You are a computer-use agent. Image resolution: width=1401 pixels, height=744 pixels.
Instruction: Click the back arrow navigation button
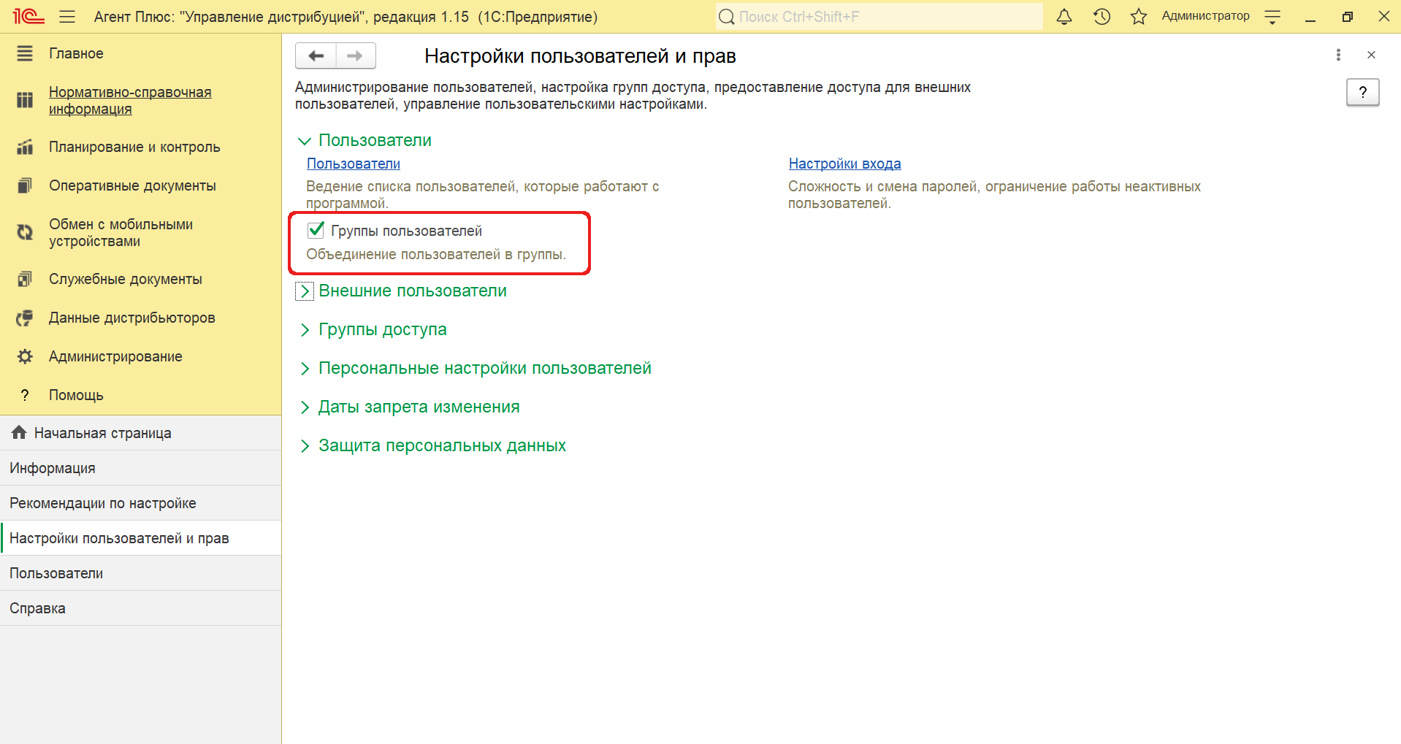[x=316, y=55]
